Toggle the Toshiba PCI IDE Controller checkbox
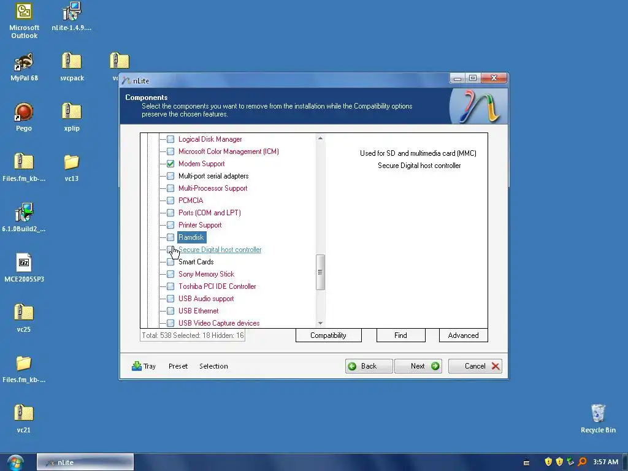Screen dimensions: 628x471 tap(170, 286)
